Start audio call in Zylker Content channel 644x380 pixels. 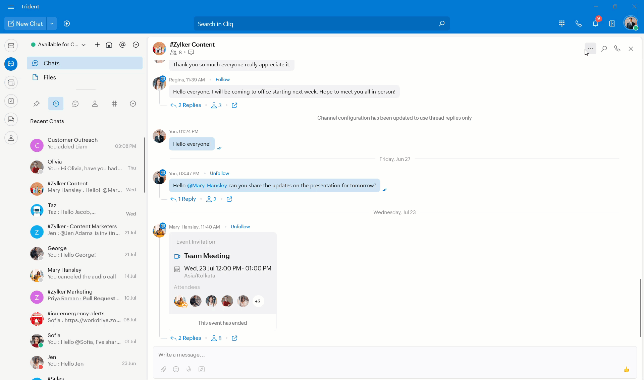click(617, 49)
